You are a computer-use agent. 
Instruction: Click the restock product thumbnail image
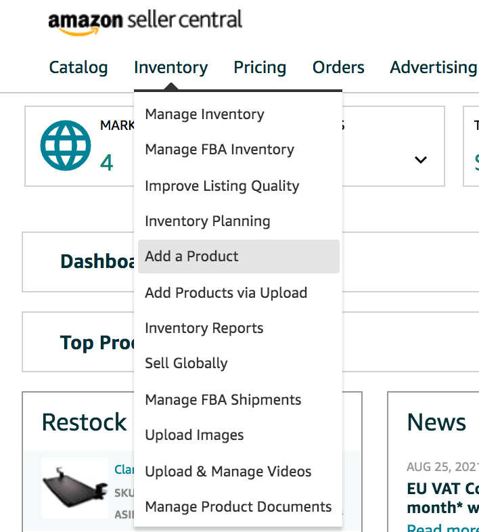point(74,487)
